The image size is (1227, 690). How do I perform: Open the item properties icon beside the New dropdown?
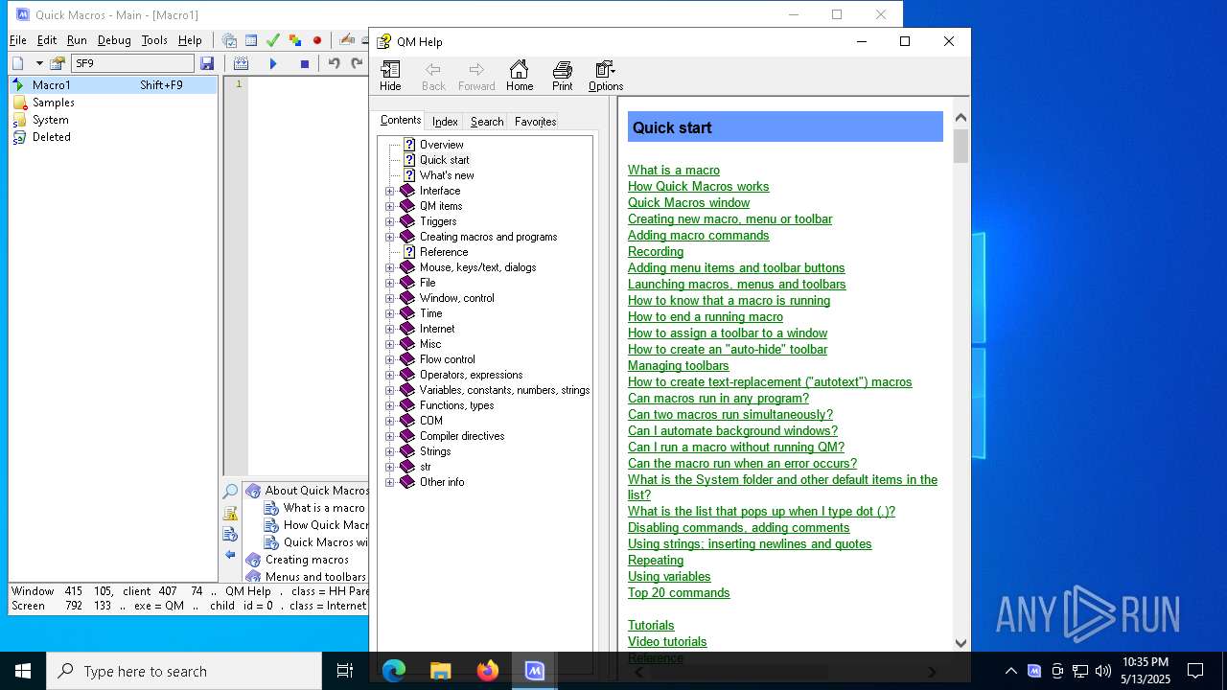click(58, 63)
